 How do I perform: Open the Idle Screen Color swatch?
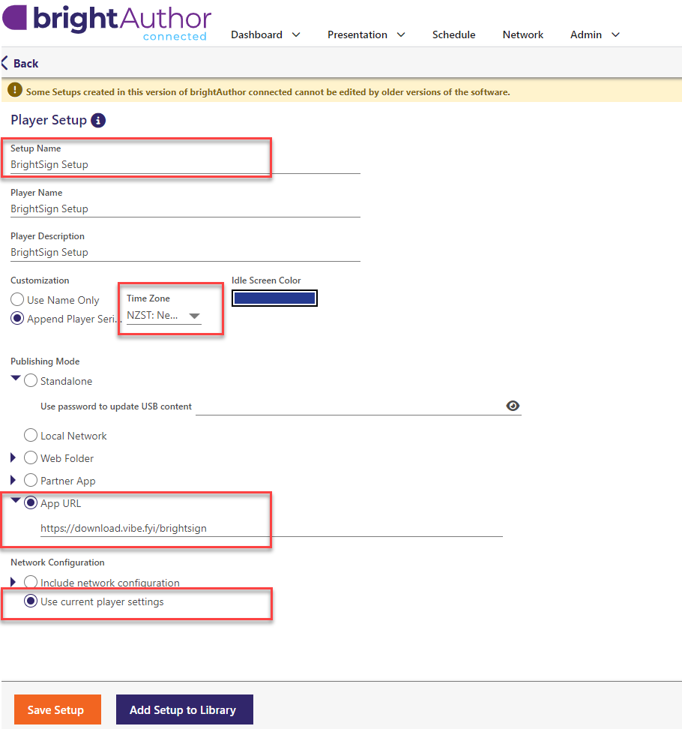click(274, 298)
